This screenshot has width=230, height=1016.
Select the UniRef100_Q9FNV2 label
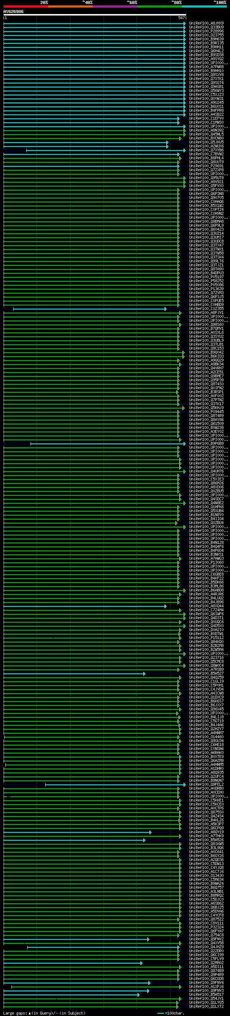(x=206, y=940)
